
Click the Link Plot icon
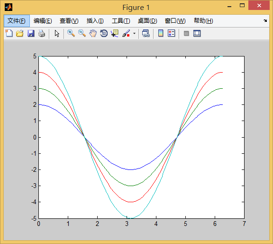[x=146, y=33]
